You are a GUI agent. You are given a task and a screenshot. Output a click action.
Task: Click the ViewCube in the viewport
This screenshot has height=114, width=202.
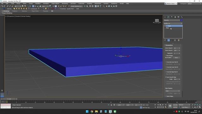157,21
